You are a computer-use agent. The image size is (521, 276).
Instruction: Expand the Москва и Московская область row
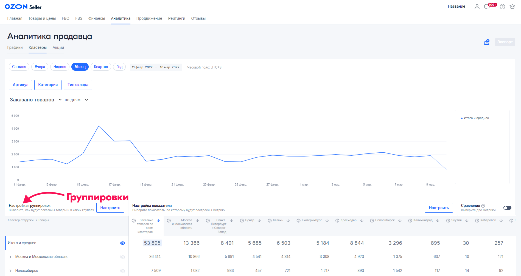point(10,257)
